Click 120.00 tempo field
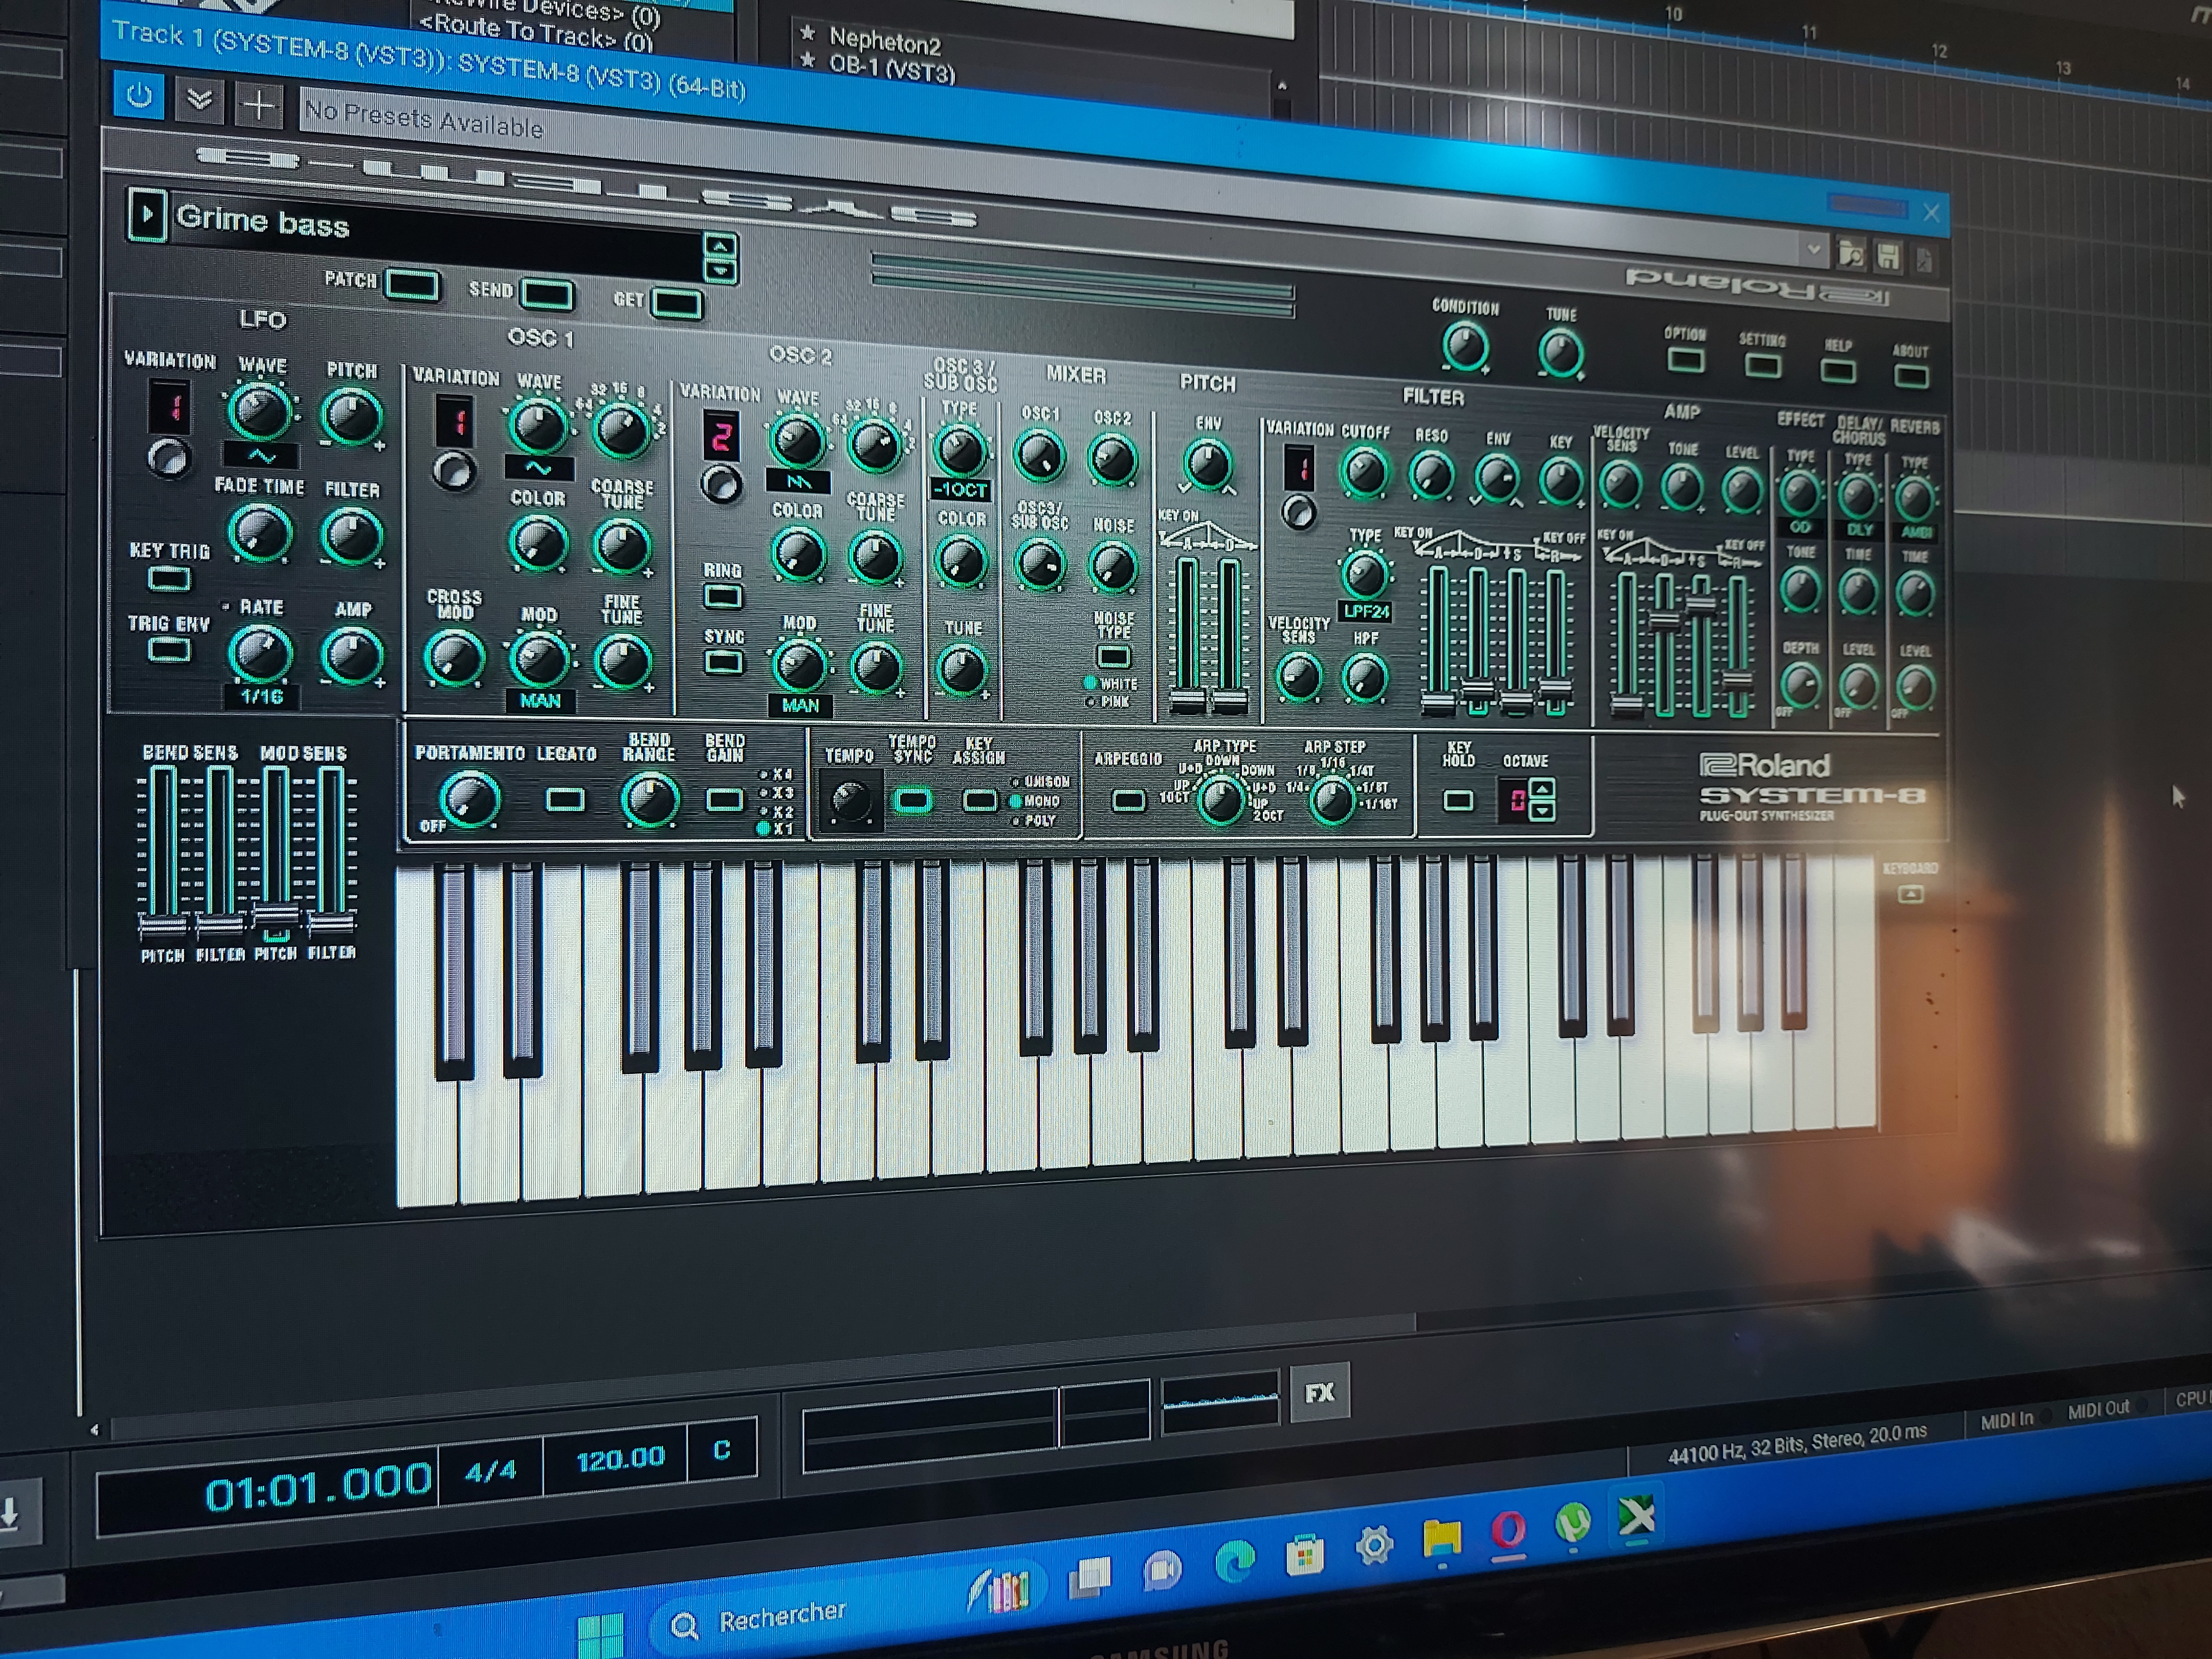The width and height of the screenshot is (2212, 1659). click(x=620, y=1458)
